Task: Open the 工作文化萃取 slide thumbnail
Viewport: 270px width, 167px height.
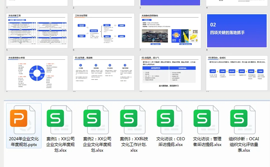Action: tap(103, 31)
